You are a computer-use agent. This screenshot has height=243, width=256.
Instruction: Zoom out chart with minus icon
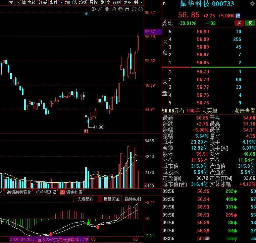[x=141, y=9]
